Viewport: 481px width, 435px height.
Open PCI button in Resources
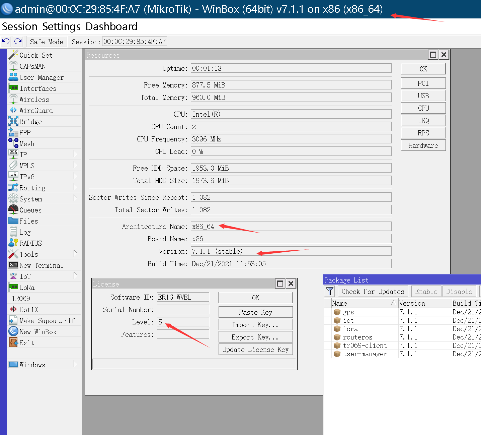(x=423, y=83)
